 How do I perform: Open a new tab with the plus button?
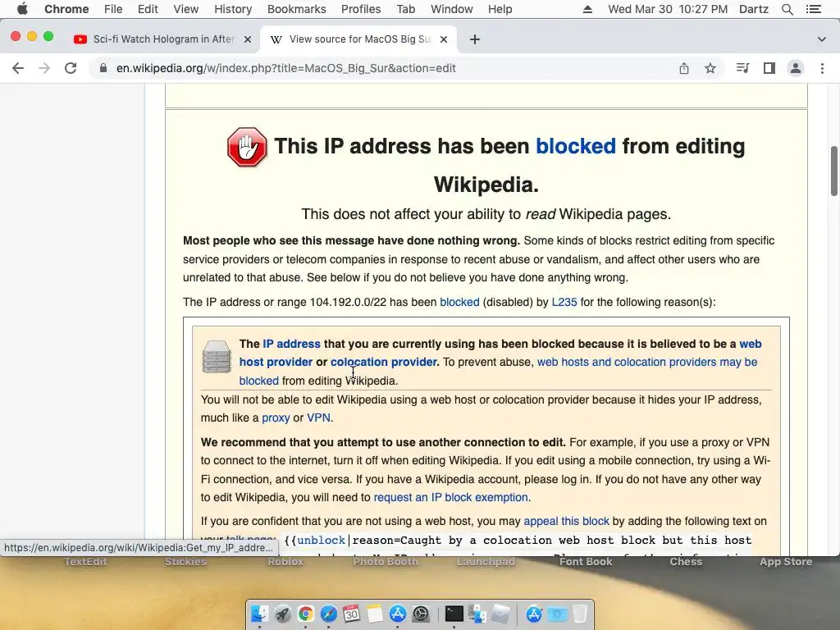pos(475,39)
